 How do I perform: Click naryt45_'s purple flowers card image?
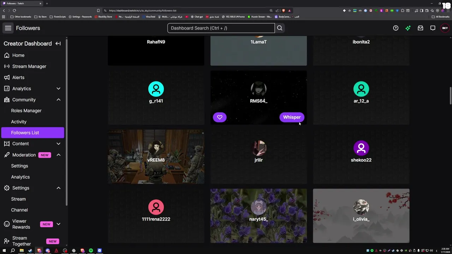point(258,216)
